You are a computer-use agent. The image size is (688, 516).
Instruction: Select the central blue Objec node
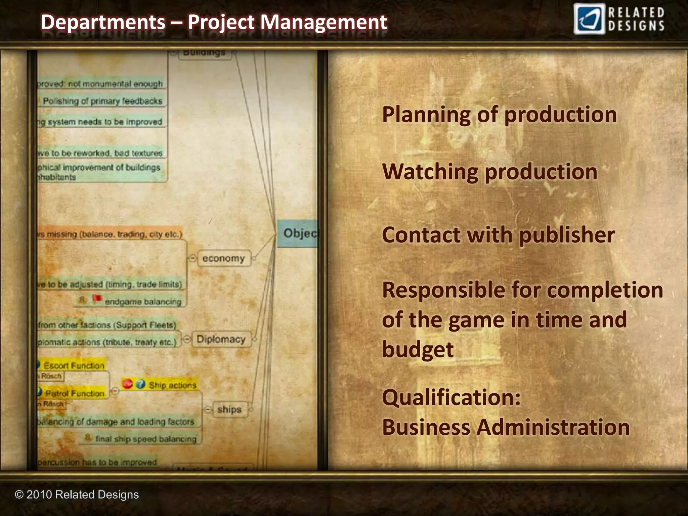coord(297,233)
